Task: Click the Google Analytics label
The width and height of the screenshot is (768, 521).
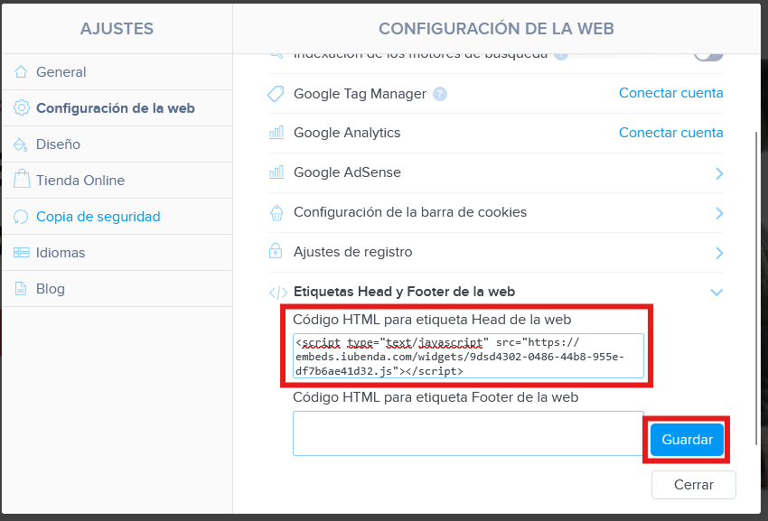Action: (x=347, y=133)
